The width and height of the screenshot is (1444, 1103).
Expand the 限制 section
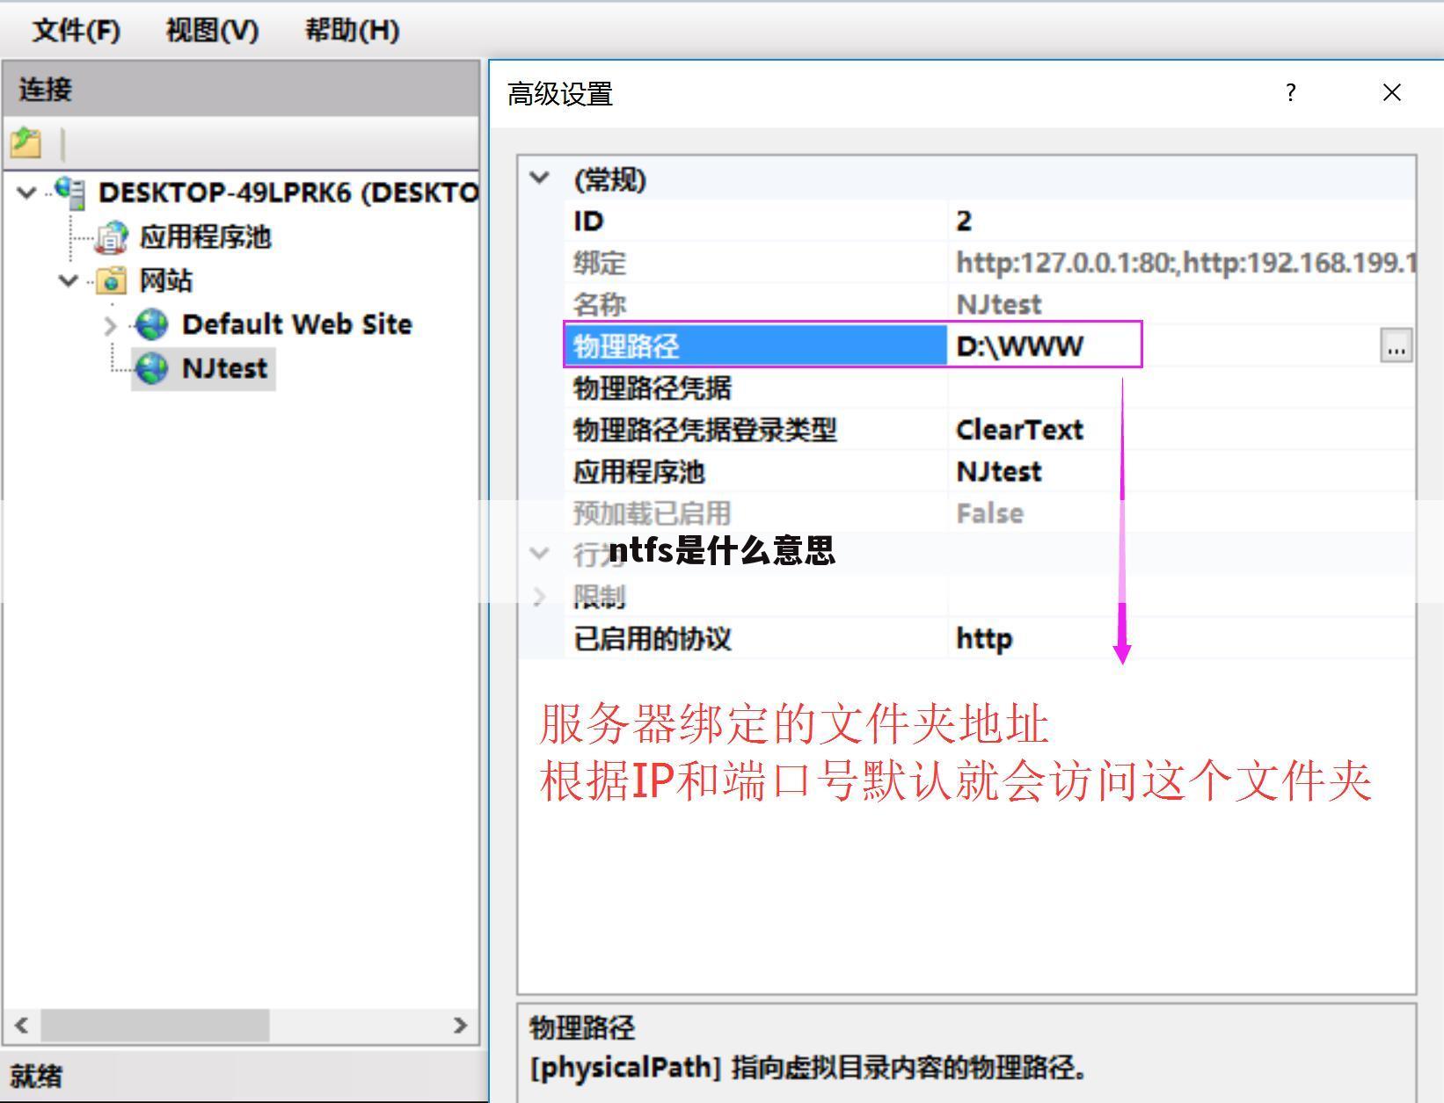pos(538,597)
